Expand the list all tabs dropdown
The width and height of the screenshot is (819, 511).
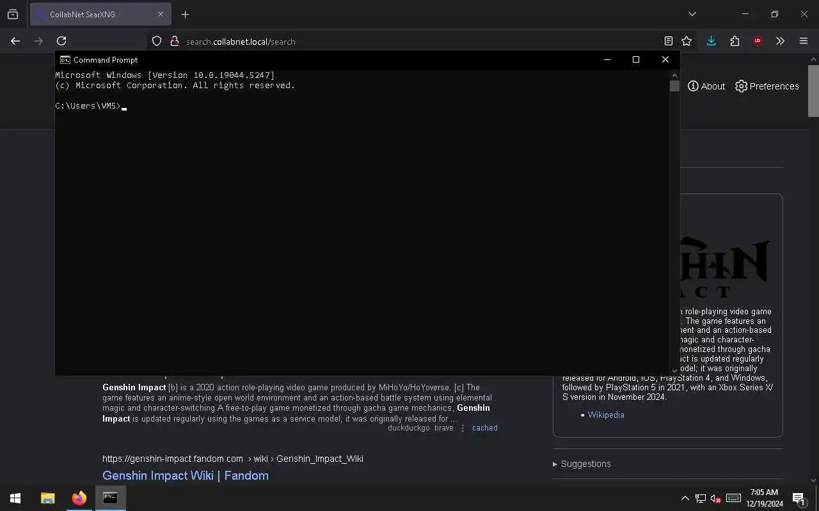tap(692, 14)
